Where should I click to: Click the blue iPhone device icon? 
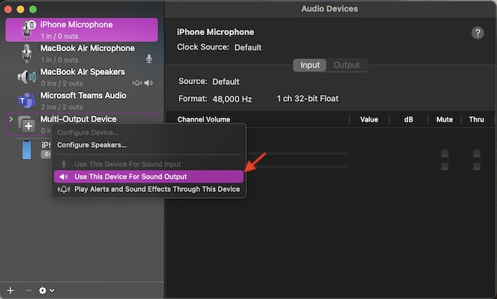click(27, 150)
